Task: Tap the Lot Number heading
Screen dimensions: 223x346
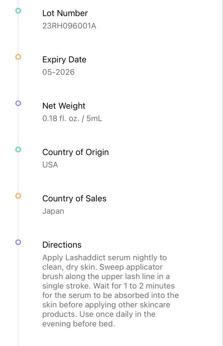Action: click(x=65, y=13)
